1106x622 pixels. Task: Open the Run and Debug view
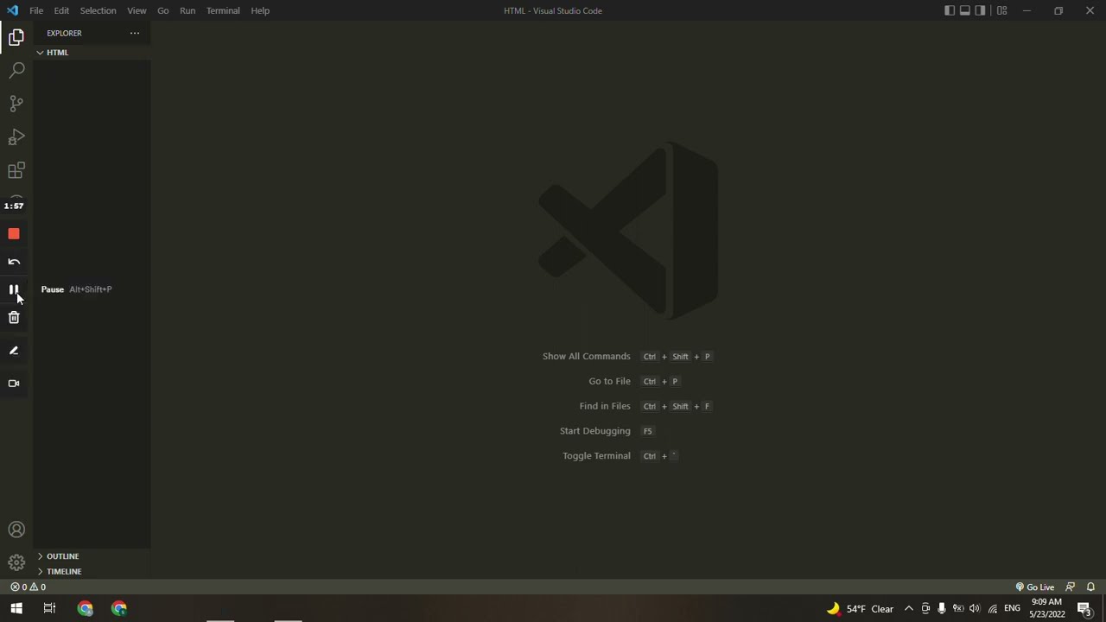click(x=16, y=137)
